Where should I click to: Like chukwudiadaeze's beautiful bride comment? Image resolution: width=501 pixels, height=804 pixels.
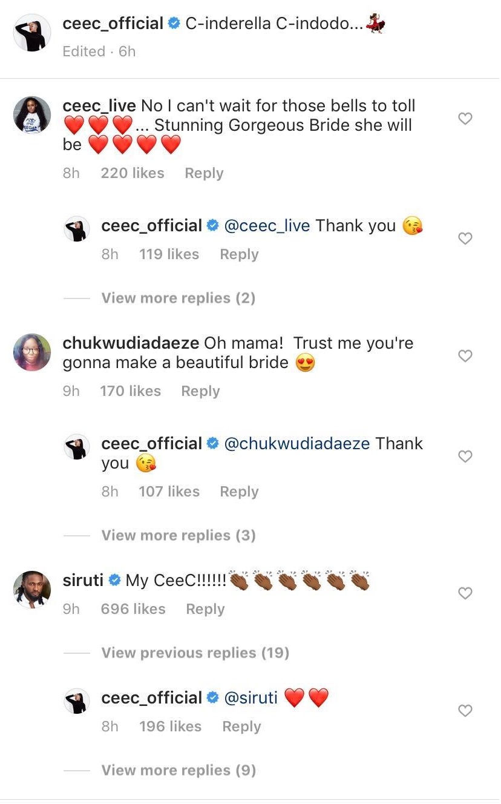(x=465, y=356)
